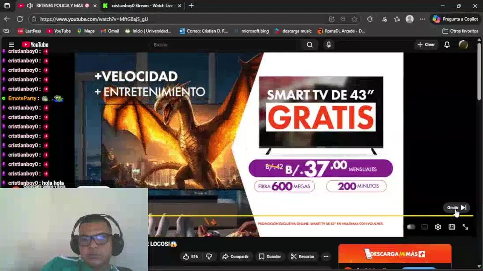
Task: Open the YouTube bookmark
Action: 58,31
